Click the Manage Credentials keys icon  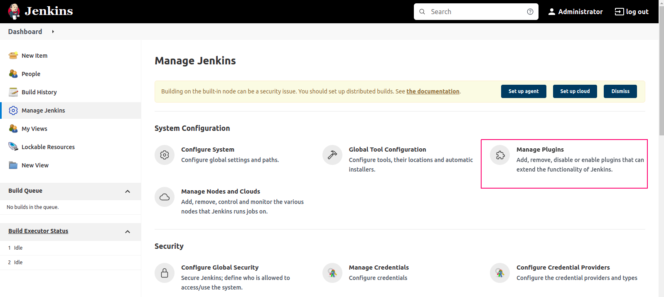point(332,273)
